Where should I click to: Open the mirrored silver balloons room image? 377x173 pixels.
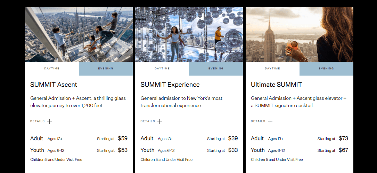189,34
